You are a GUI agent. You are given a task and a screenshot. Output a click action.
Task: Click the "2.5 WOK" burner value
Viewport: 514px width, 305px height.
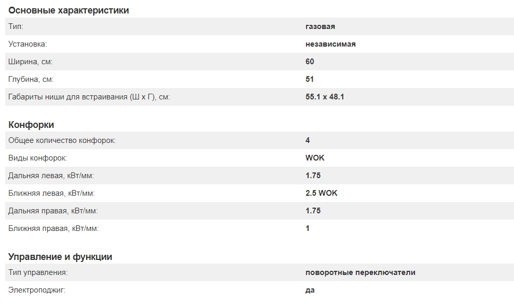(x=322, y=193)
